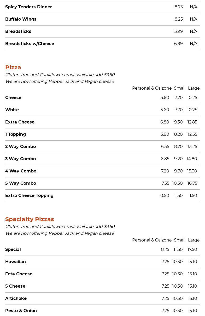Click the Specialty Pizzas section heading
The width and height of the screenshot is (205, 316).
pos(30,219)
